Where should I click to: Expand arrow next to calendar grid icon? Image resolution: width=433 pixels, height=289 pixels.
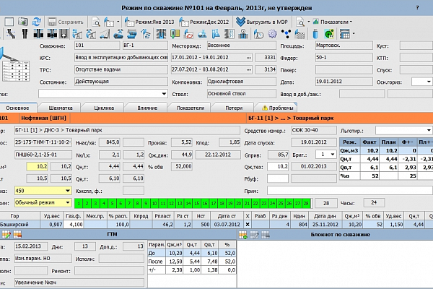point(354,34)
